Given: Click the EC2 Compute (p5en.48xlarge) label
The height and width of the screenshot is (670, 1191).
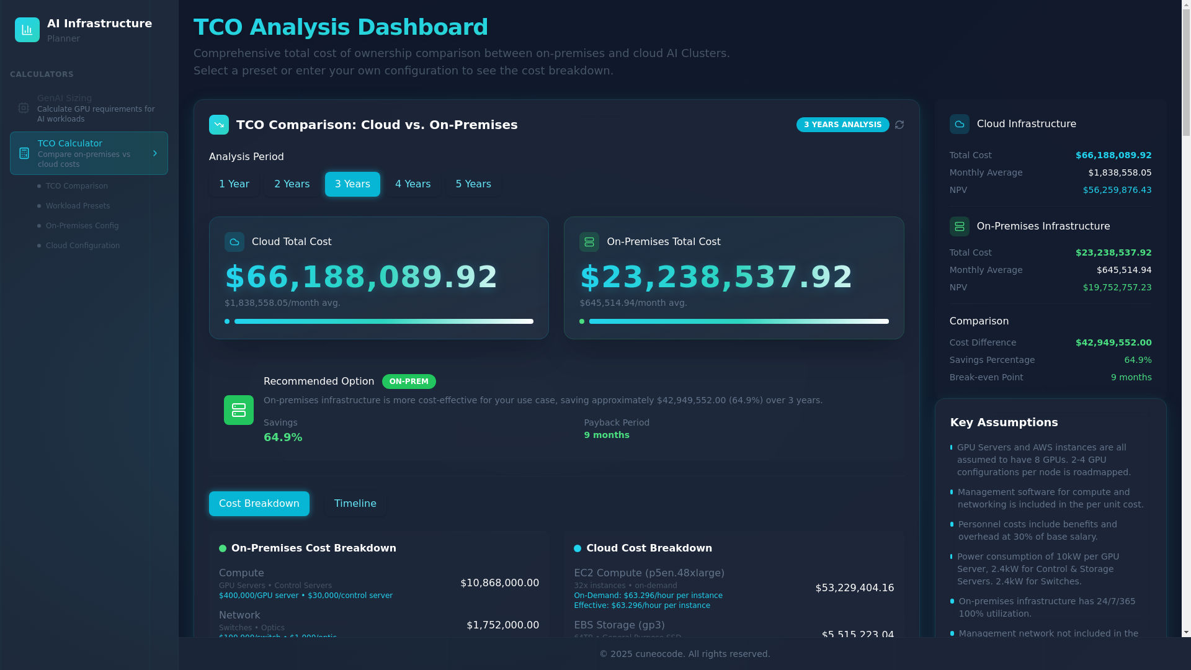Looking at the screenshot, I should 649,573.
